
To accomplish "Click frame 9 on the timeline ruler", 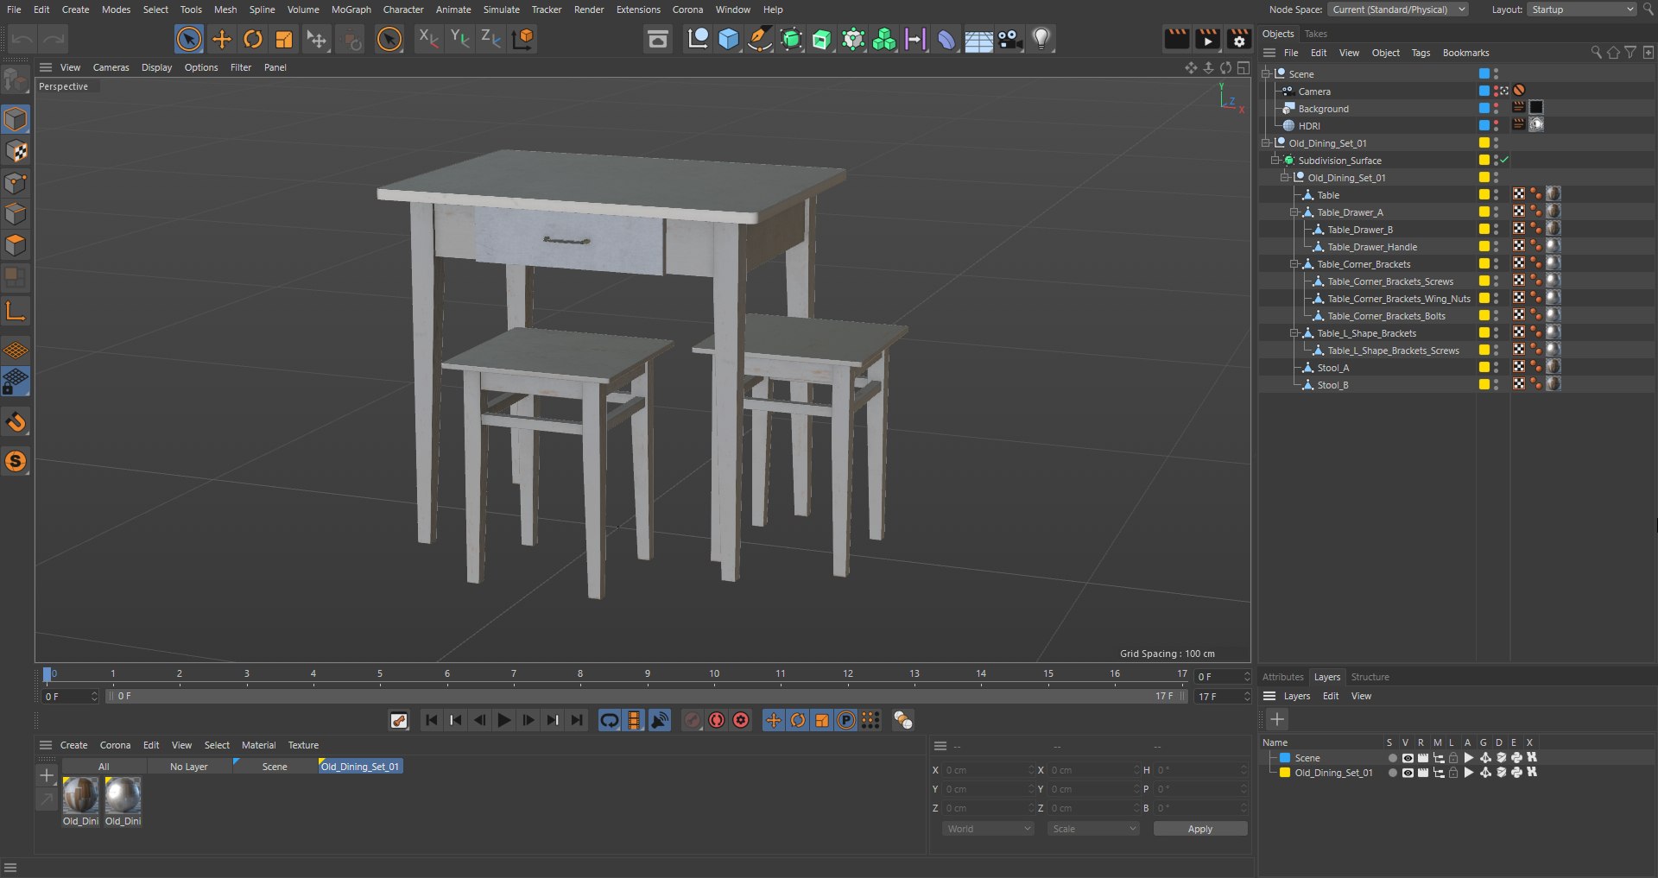I will coord(647,674).
